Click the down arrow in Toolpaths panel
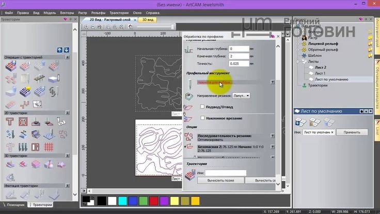 click(x=67, y=50)
